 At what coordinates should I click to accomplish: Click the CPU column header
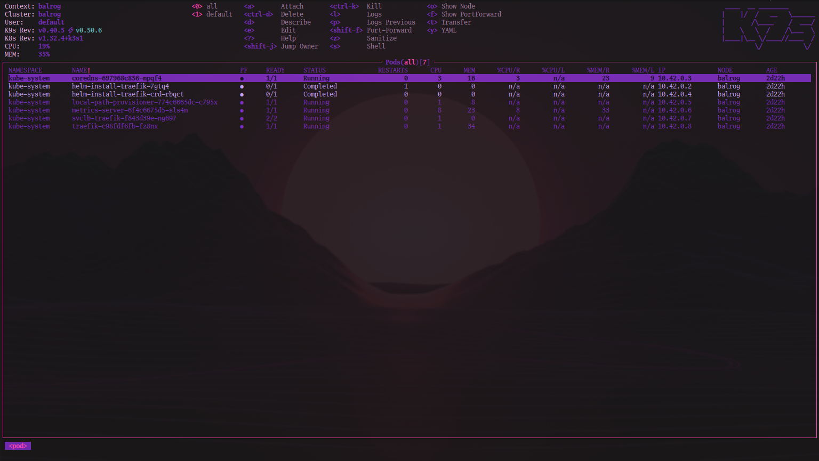pos(436,70)
